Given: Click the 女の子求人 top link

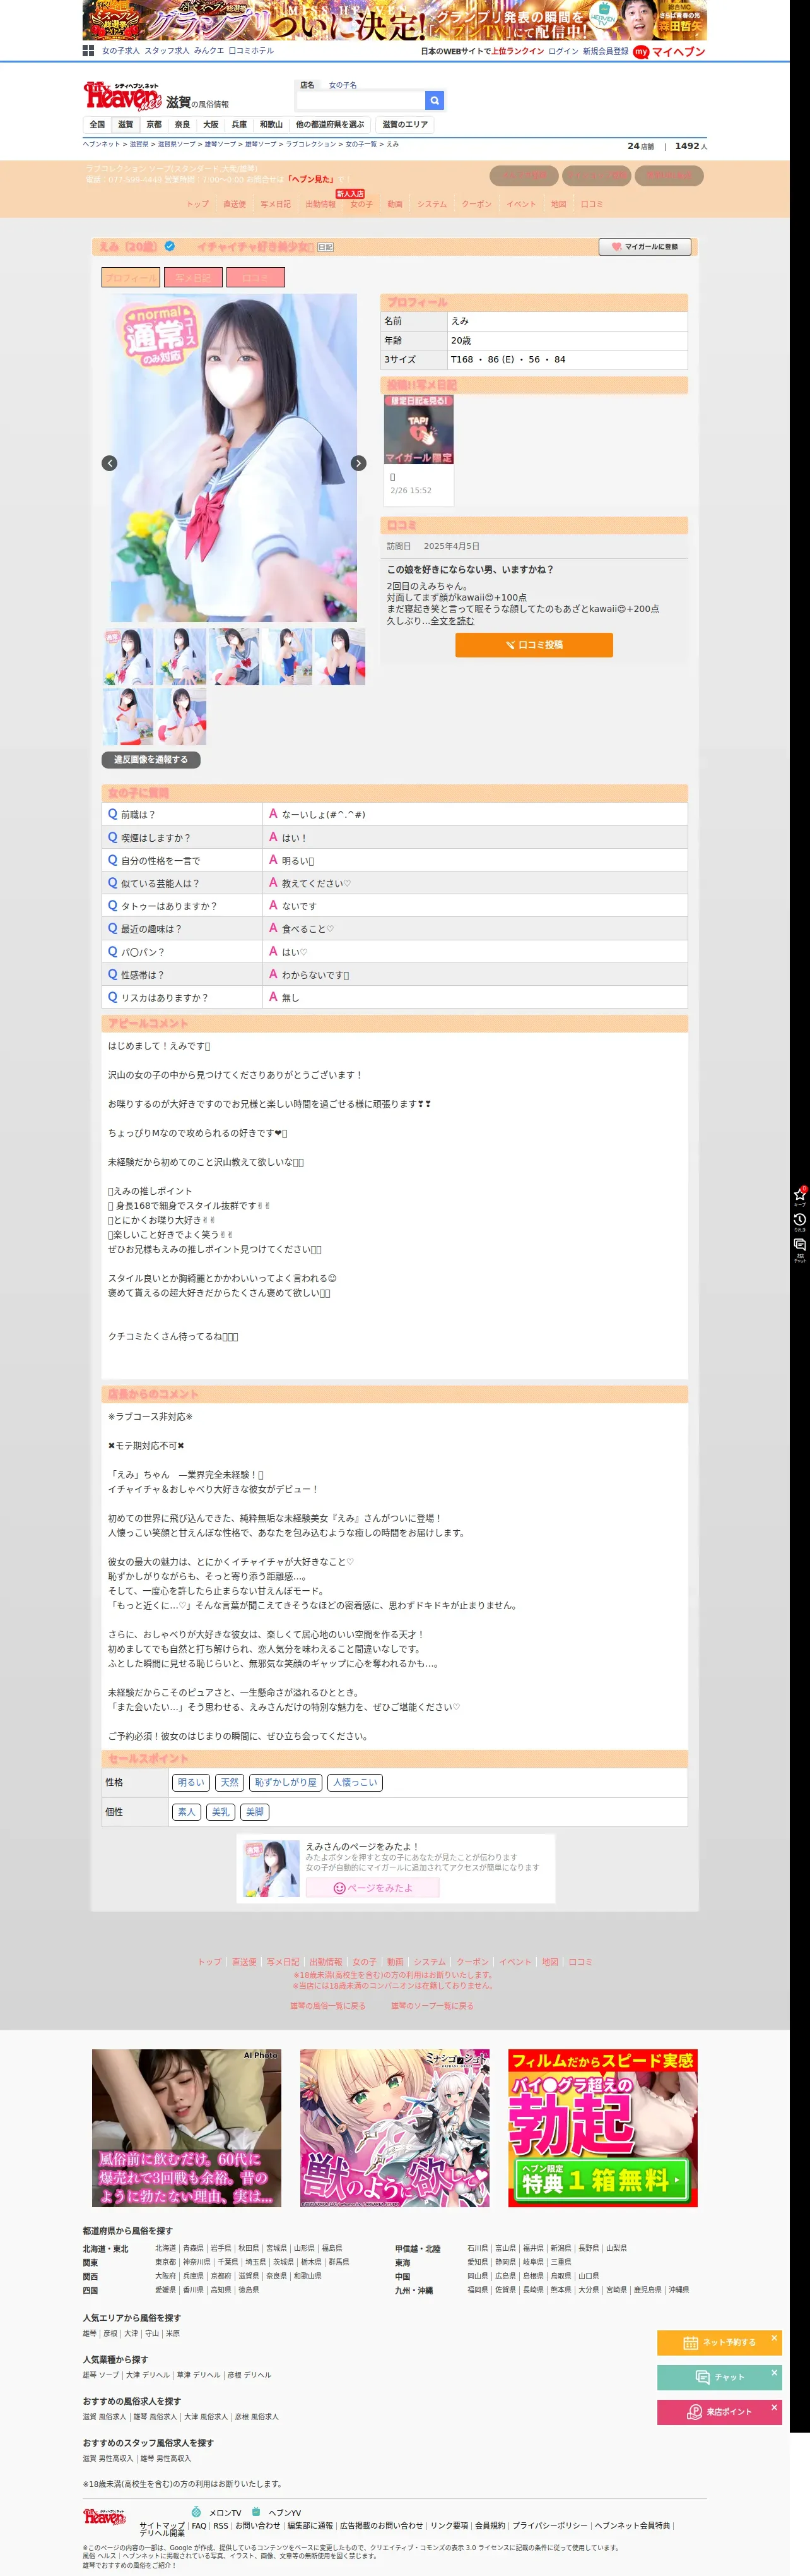Looking at the screenshot, I should pyautogui.click(x=121, y=51).
